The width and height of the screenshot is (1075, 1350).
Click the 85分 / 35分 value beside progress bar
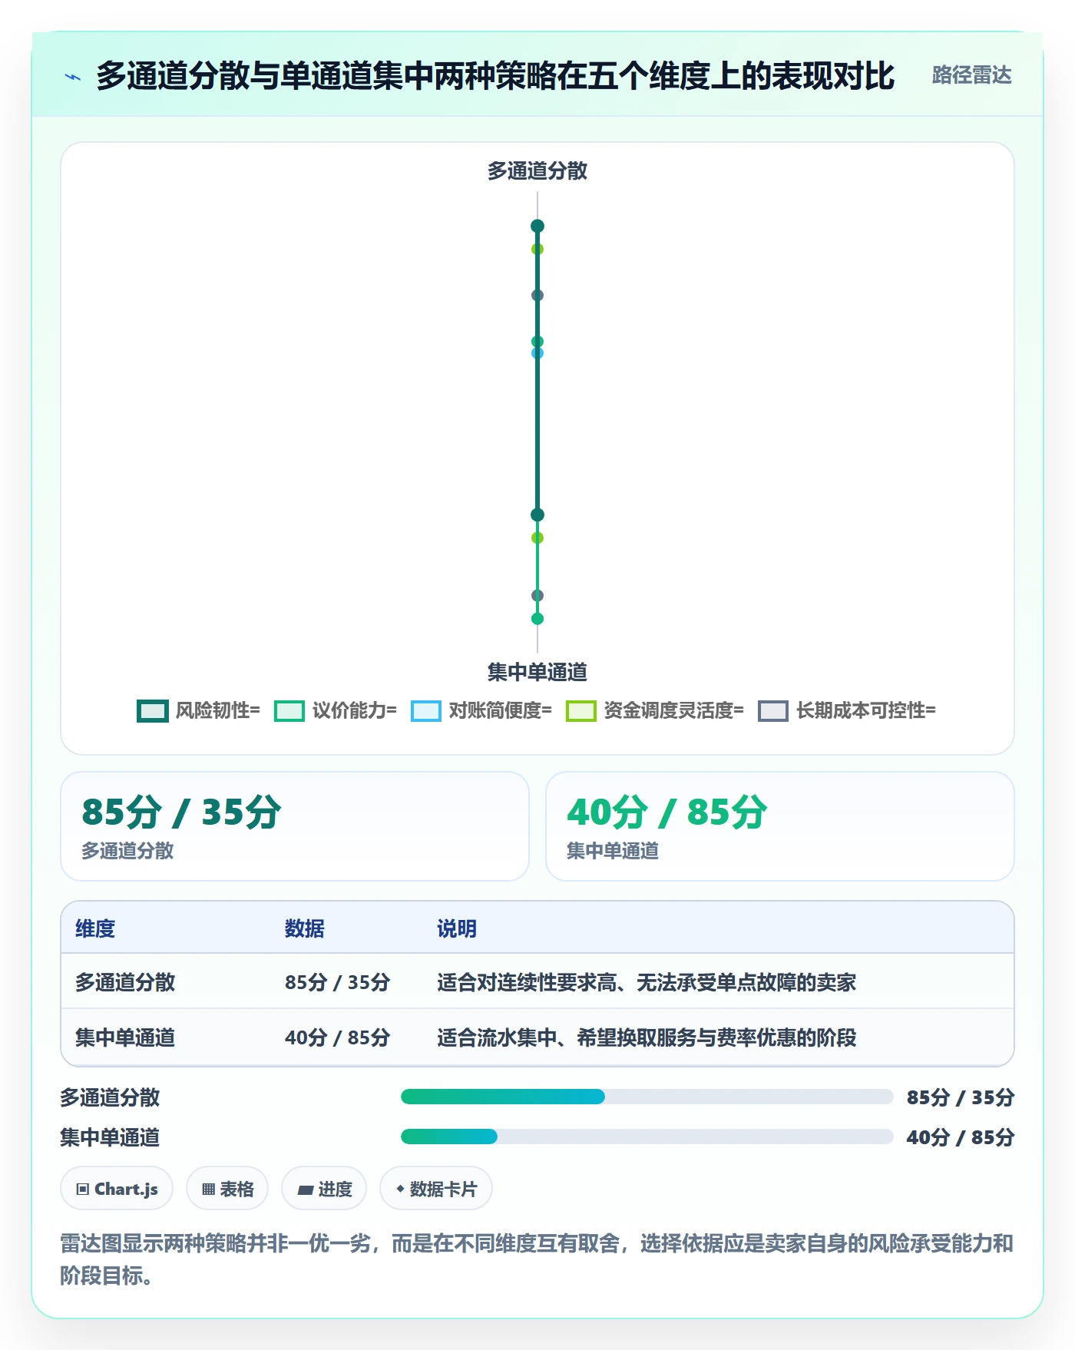961,1097
